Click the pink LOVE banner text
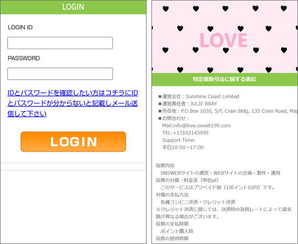 (x=224, y=40)
